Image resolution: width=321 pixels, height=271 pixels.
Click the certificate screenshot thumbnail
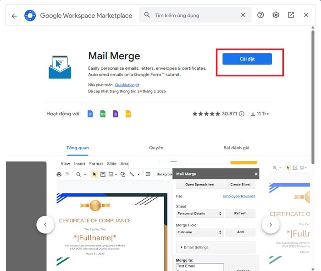tap(158, 216)
